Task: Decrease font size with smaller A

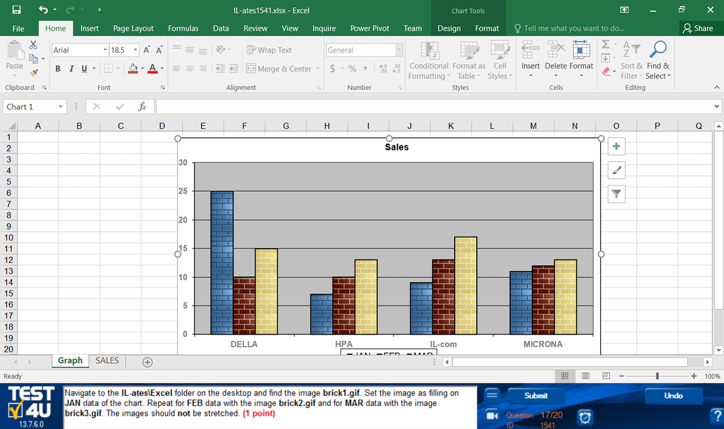Action: click(159, 50)
